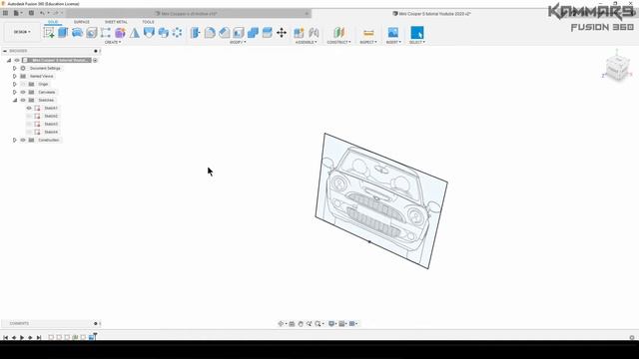Screen dimensions: 639x359
Task: Expand the Origin folder
Action: click(x=15, y=84)
